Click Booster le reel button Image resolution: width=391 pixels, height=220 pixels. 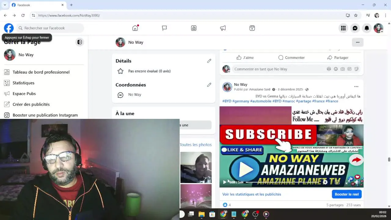(347, 194)
